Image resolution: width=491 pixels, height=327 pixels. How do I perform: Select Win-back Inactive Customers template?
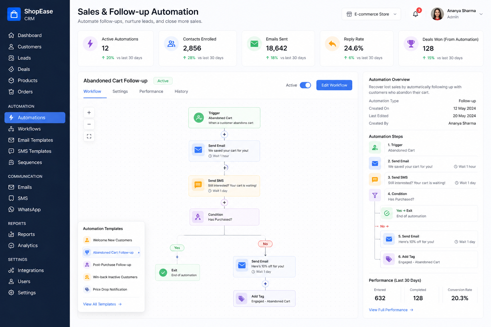click(x=111, y=277)
